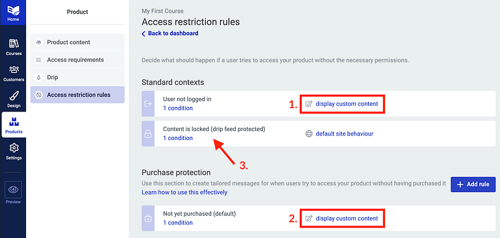Image resolution: width=500 pixels, height=238 pixels.
Task: Select the Drip menu item
Action: pos(77,77)
